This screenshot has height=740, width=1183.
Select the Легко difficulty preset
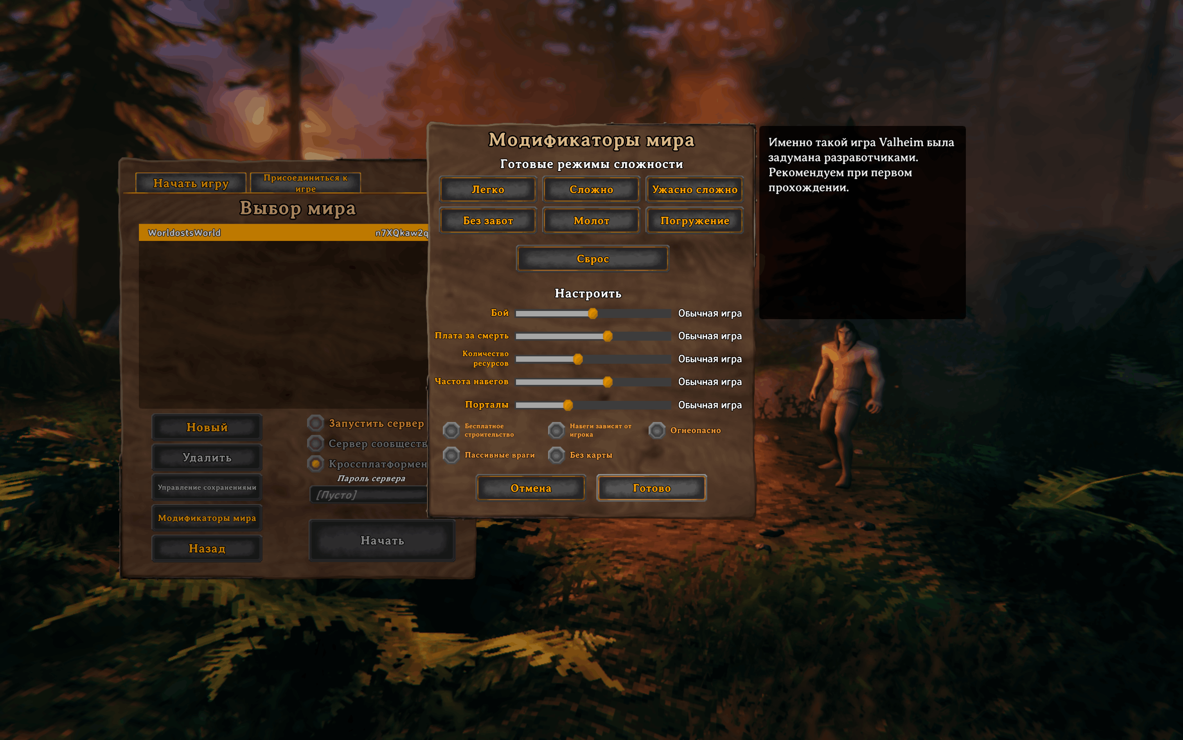point(487,189)
